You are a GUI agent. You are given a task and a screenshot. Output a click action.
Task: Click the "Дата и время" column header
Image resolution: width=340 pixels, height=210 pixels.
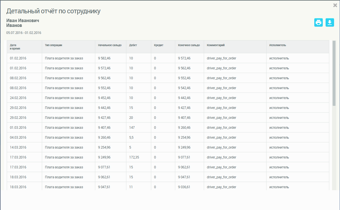click(x=15, y=47)
